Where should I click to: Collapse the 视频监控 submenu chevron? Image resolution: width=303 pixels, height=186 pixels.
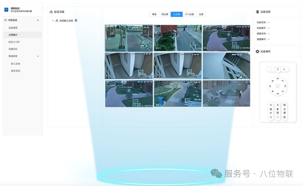38,20
